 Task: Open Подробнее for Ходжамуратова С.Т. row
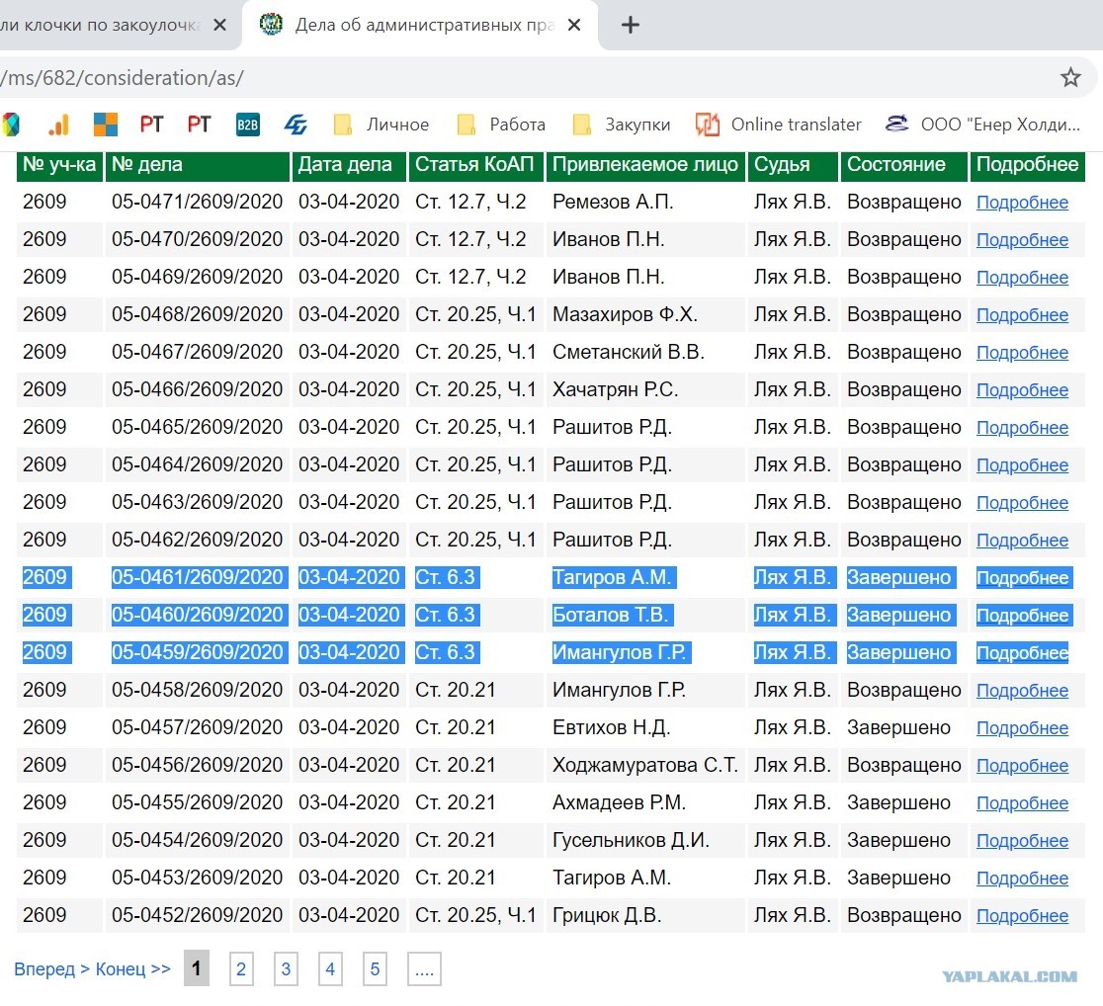[1022, 766]
